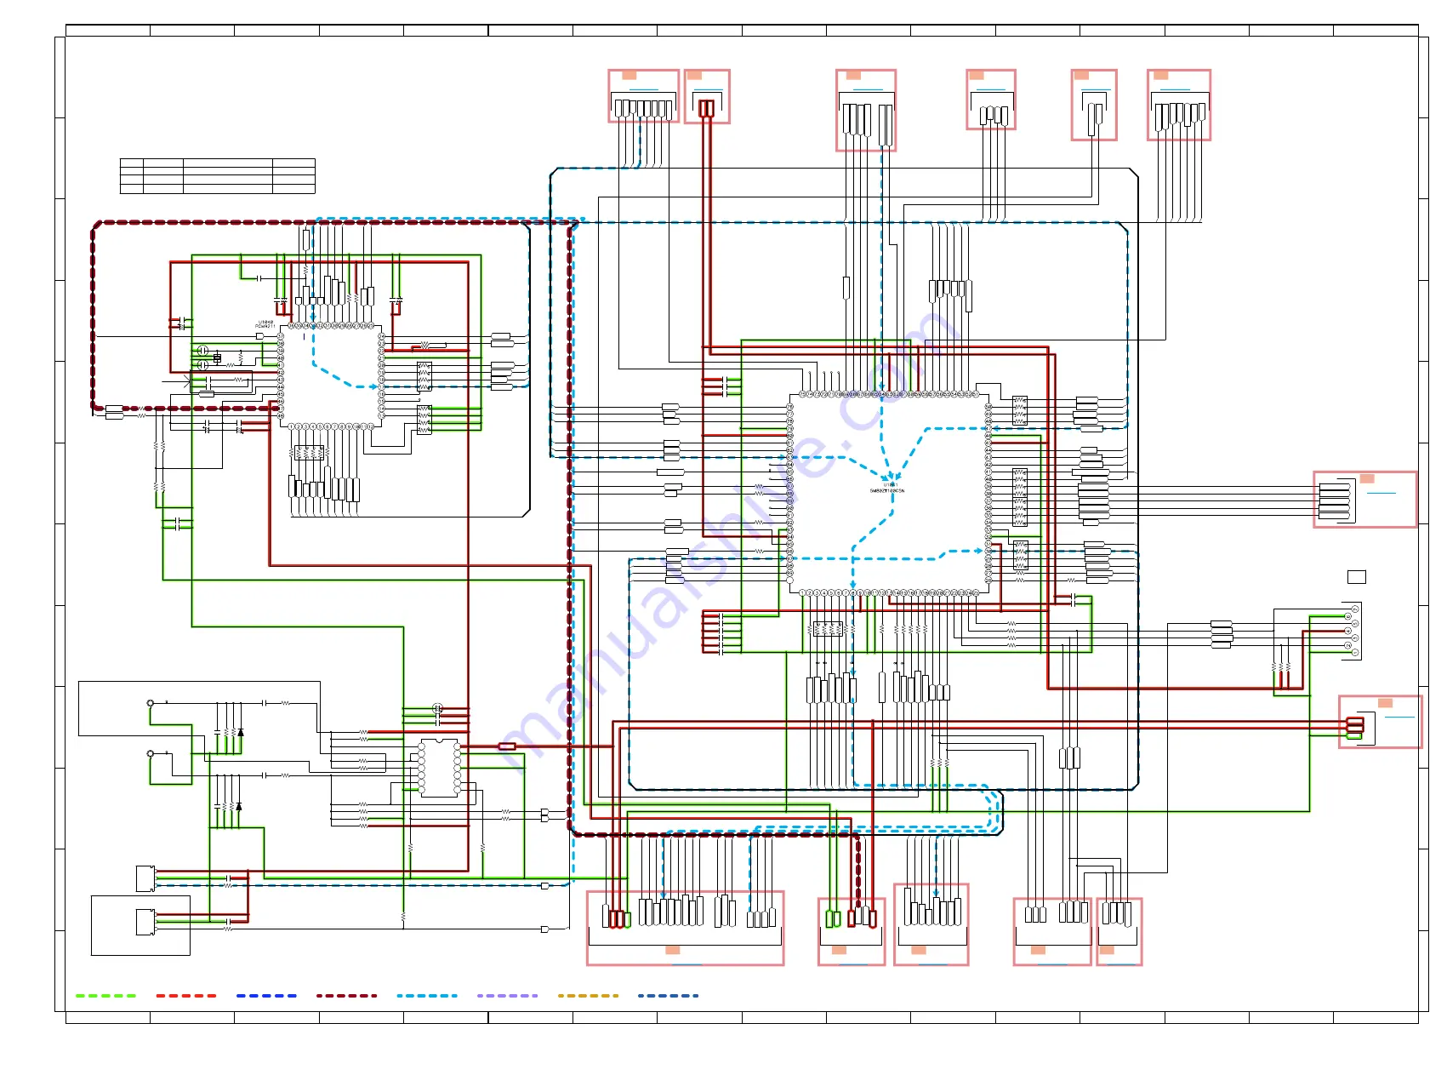Select the U1801 reference label inside the large IC
1447x1075 pixels.
[890, 485]
